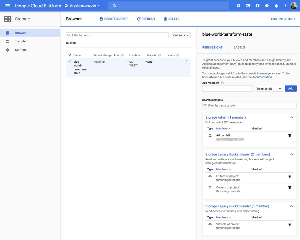The width and height of the screenshot is (300, 240).
Task: Open thrashingcorecode project selector dropdown
Action: (x=82, y=6)
